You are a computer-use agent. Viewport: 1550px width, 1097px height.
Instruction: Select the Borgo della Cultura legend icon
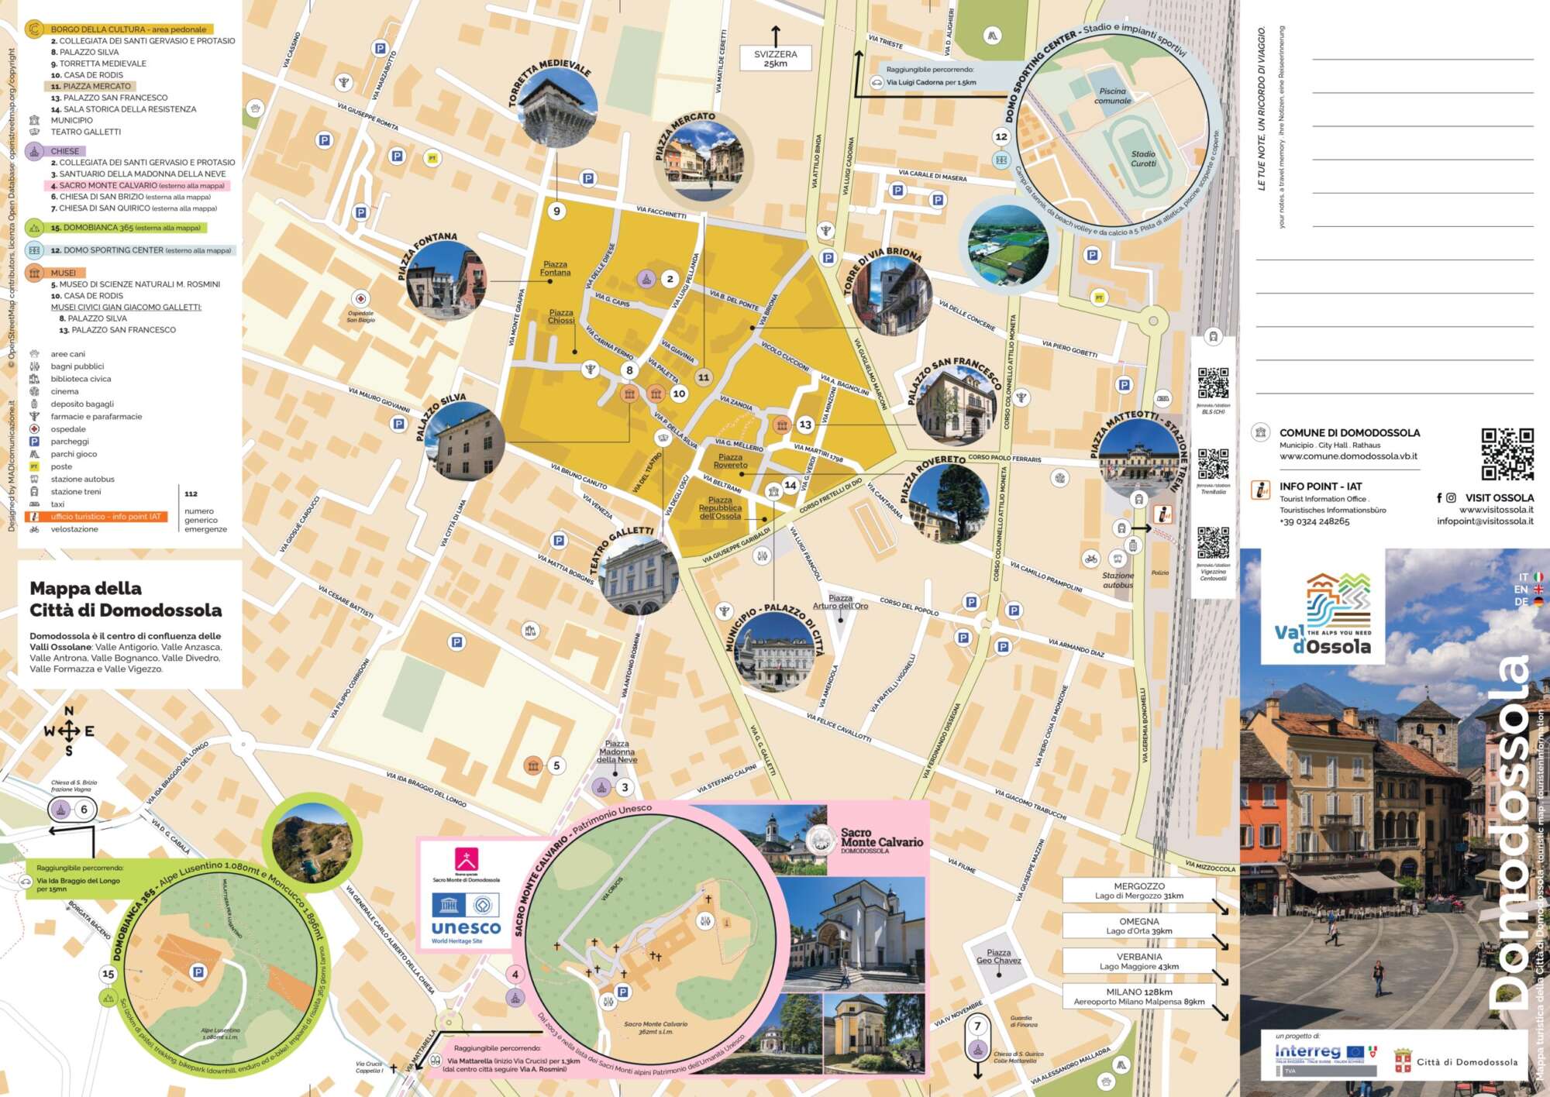tap(34, 30)
